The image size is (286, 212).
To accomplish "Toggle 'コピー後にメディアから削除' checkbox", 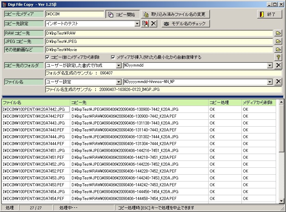I will point(48,57).
